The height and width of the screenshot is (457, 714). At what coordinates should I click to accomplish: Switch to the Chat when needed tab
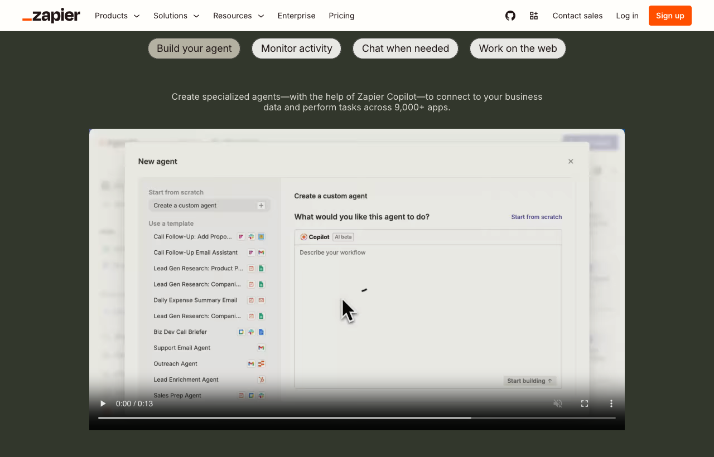pos(406,48)
